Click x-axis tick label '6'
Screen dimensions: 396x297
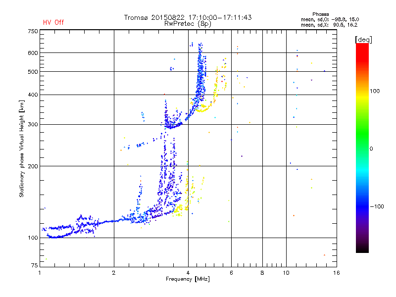231,273
